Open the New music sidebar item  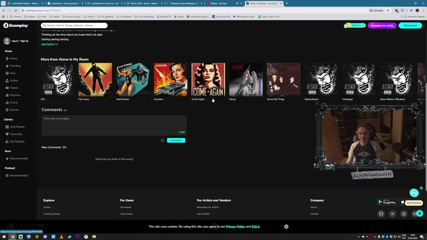click(x=13, y=73)
